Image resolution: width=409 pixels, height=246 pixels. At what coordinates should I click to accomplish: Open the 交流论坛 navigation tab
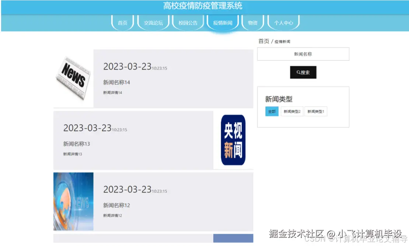(153, 22)
